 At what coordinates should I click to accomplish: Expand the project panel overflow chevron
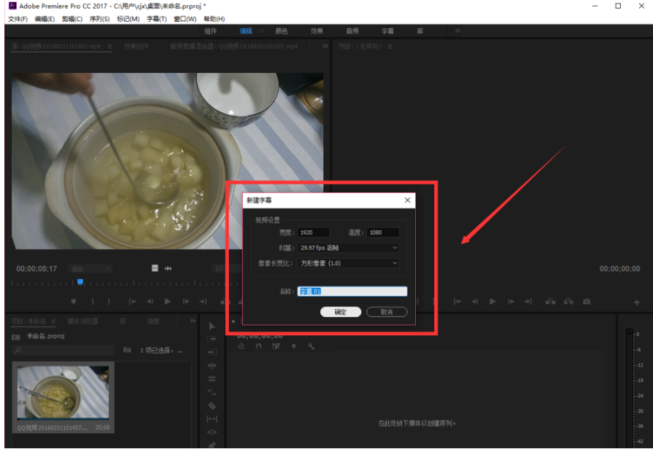click(x=193, y=321)
